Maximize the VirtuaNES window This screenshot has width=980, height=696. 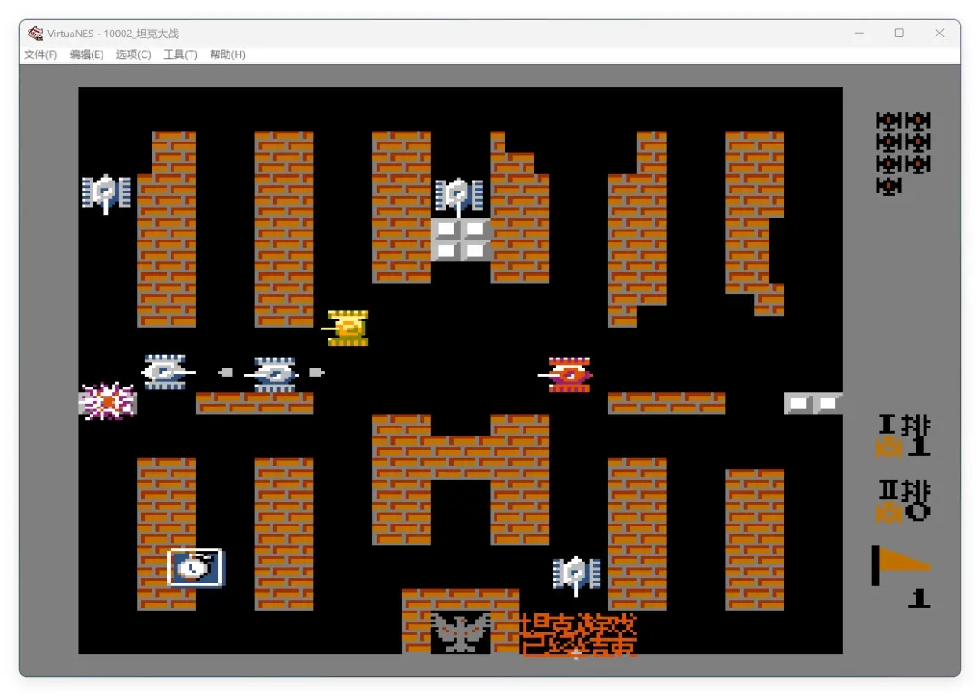pos(898,33)
